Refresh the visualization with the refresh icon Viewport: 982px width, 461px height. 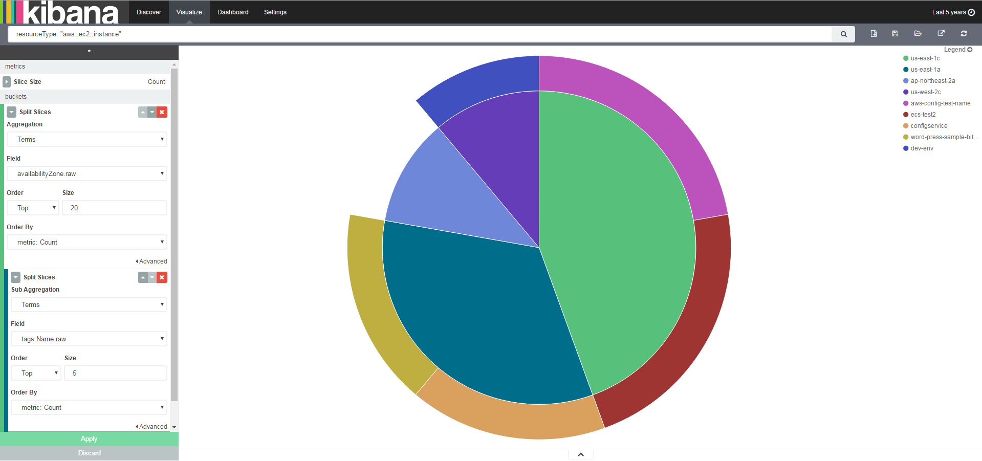pos(964,33)
